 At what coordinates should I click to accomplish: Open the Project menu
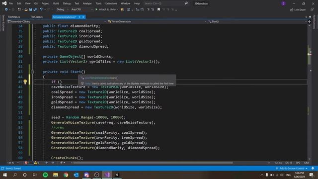click(x=45, y=3)
